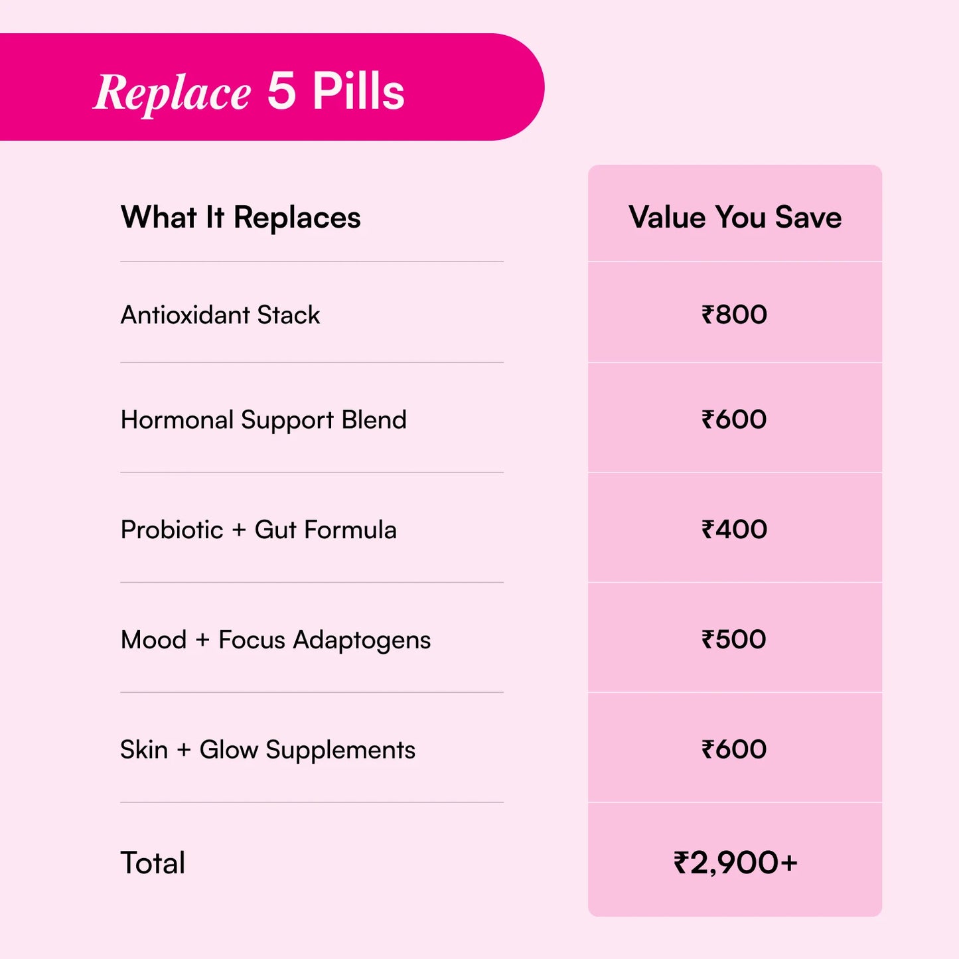Image resolution: width=959 pixels, height=959 pixels.
Task: Click the ₹400 value cell
Action: coord(734,530)
